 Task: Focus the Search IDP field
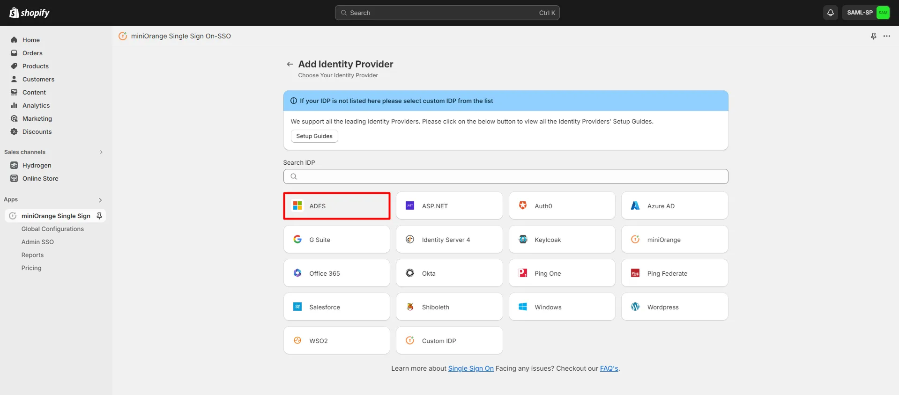point(505,176)
